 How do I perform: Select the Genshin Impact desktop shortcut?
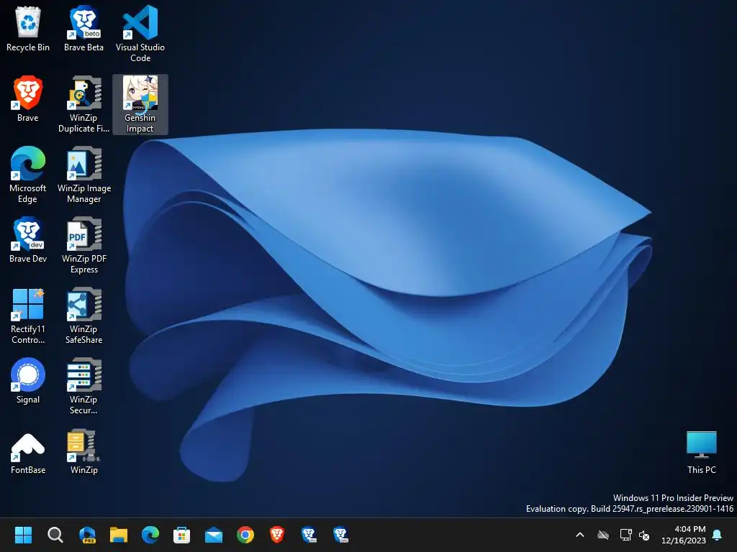pos(140,105)
